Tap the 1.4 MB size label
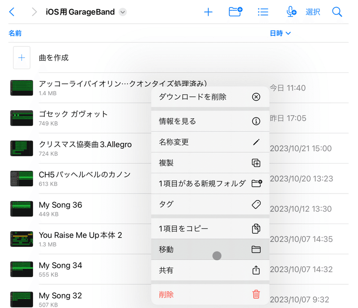This screenshot has width=358, height=308. pos(47,93)
